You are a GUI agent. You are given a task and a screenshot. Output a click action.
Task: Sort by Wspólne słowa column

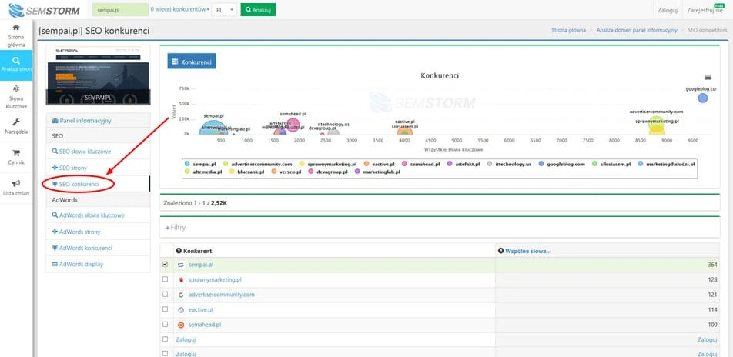click(527, 251)
